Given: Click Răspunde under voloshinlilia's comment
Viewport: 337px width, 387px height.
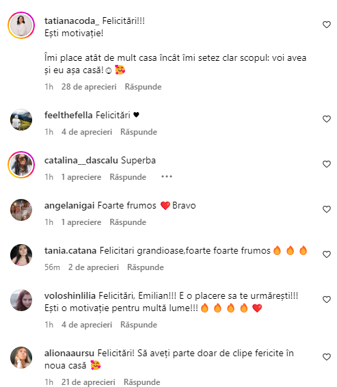Looking at the screenshot, I should 139,325.
